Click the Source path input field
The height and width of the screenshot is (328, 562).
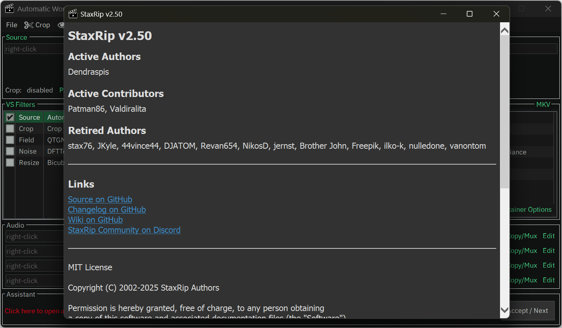34,49
